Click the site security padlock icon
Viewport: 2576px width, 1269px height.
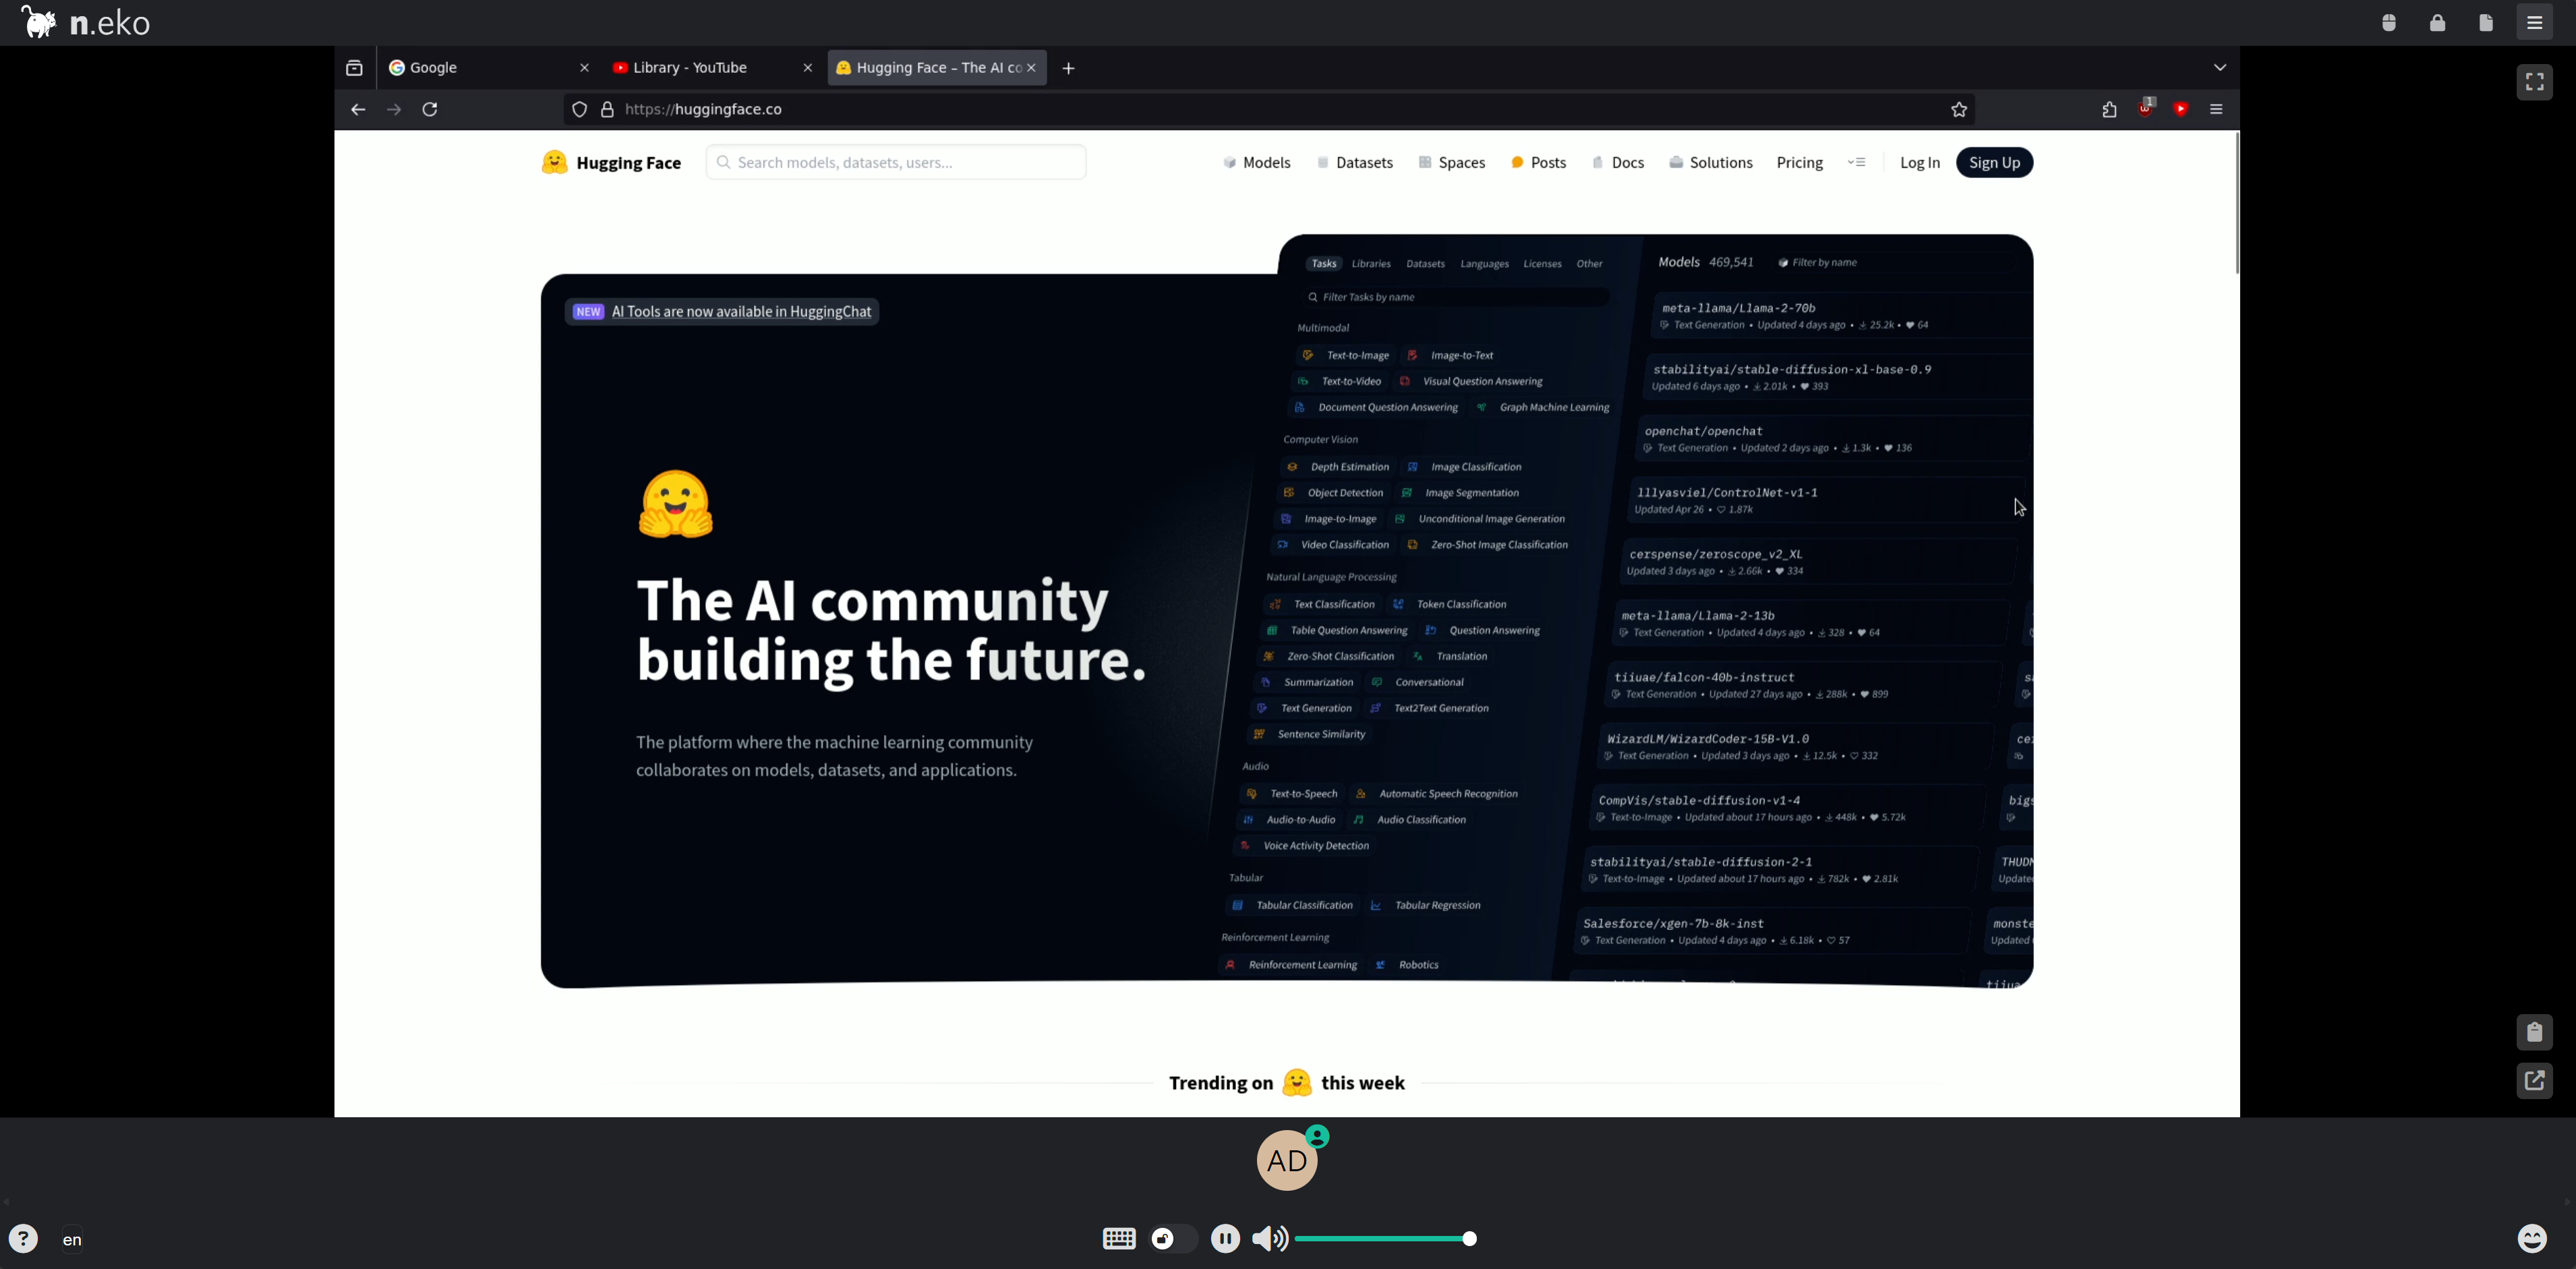click(x=607, y=110)
